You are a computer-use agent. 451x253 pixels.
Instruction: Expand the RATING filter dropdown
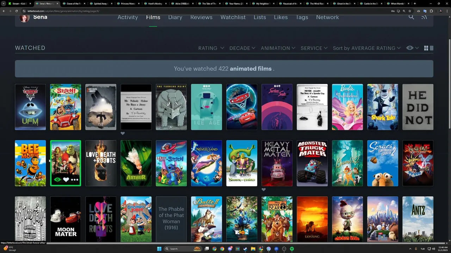211,48
